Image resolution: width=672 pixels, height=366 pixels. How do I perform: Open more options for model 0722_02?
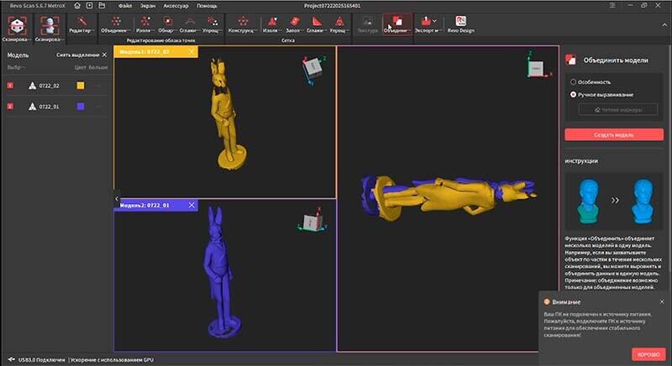(98, 86)
